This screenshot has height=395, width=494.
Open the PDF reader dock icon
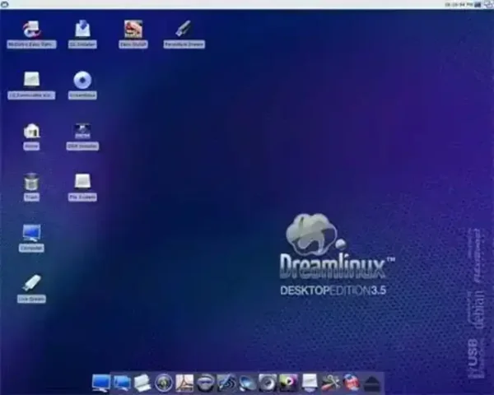pyautogui.click(x=184, y=383)
